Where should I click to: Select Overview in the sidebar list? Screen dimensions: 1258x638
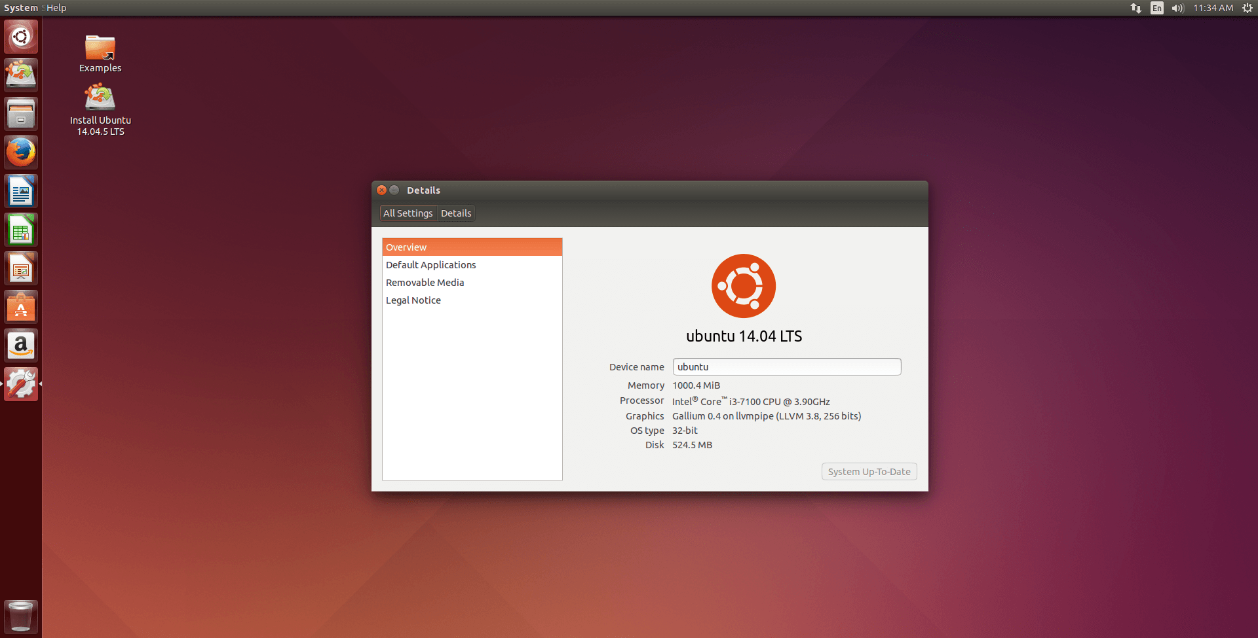click(x=472, y=247)
